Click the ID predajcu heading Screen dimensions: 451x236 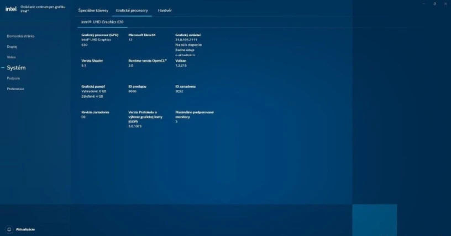click(x=137, y=87)
